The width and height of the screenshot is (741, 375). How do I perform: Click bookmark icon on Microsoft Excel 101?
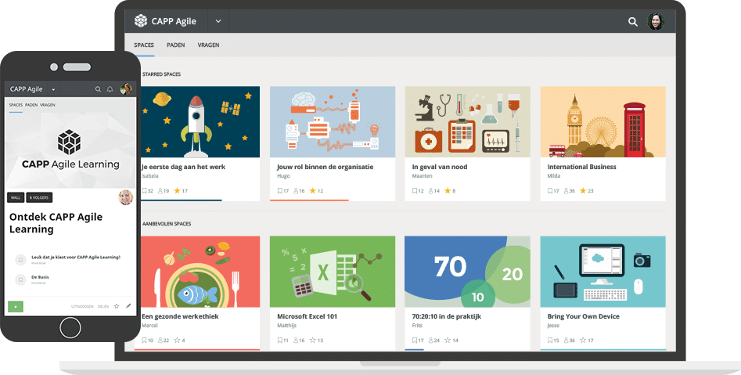pos(280,341)
